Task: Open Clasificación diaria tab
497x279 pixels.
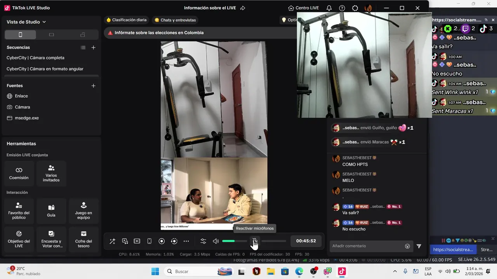Action: tap(127, 20)
